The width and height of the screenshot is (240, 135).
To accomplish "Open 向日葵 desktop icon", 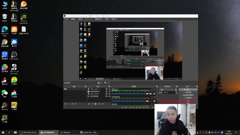I will 14,30.
